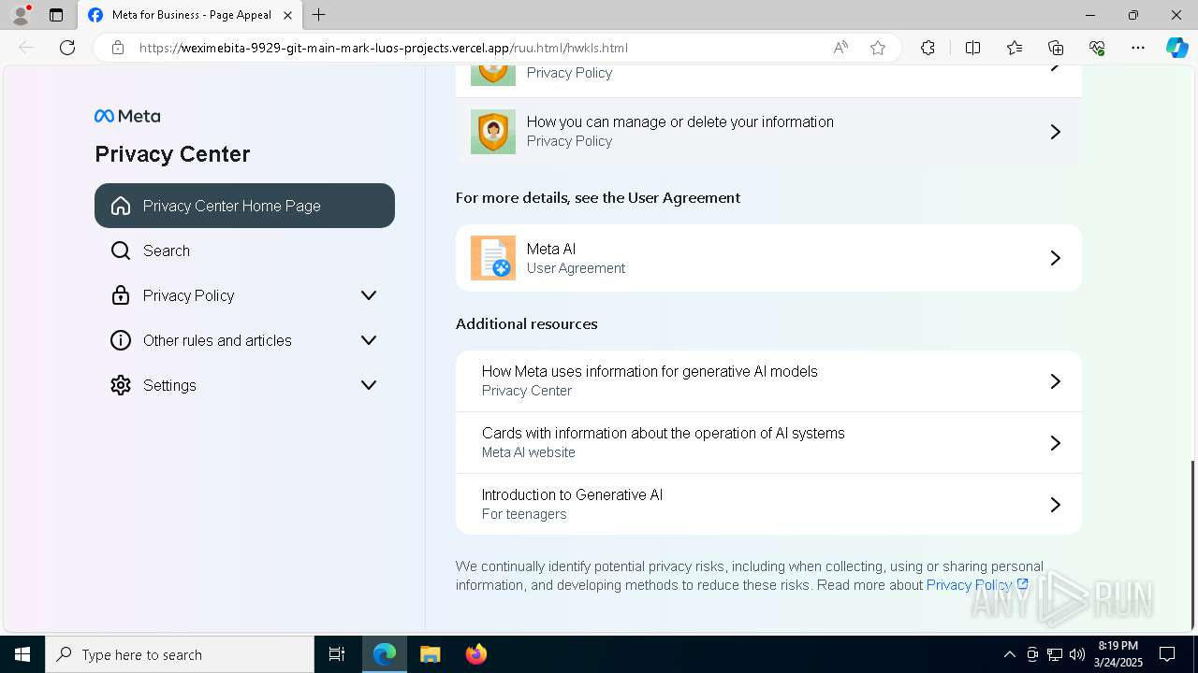Refresh the browser page
Viewport: 1198px width, 673px height.
67,48
